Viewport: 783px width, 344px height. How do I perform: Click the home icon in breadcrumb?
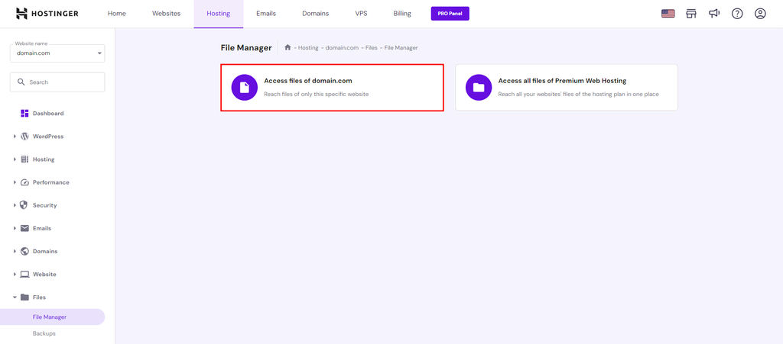[288, 48]
